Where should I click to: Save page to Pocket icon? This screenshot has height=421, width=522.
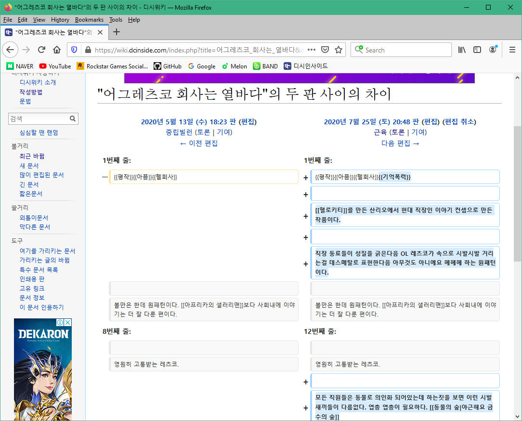coord(325,50)
